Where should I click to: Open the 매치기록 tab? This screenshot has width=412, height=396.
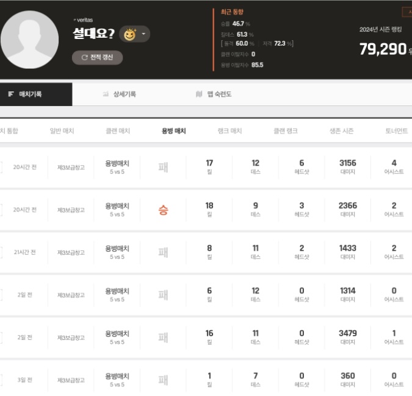pos(31,94)
